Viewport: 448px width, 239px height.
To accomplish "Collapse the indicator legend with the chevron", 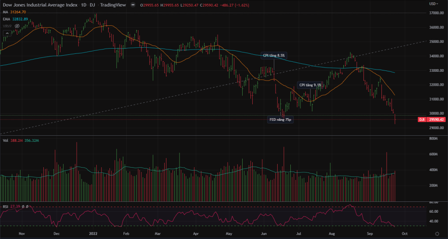I will [7, 33].
